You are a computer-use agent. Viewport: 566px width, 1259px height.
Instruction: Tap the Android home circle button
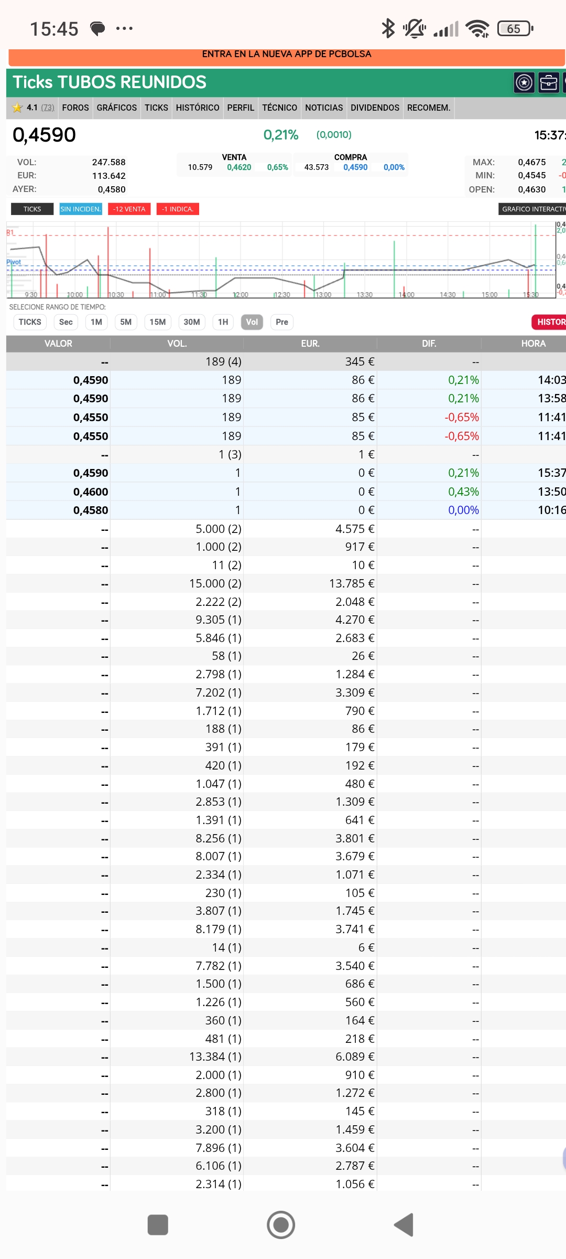click(x=281, y=1225)
